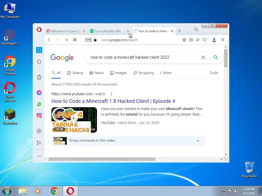
Task: Click the volume speaker tray icon
Action: click(x=236, y=191)
